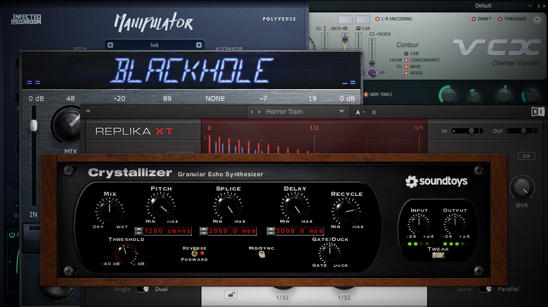Select previous preset arrow in Replika XT
The image size is (548, 307).
point(251,112)
